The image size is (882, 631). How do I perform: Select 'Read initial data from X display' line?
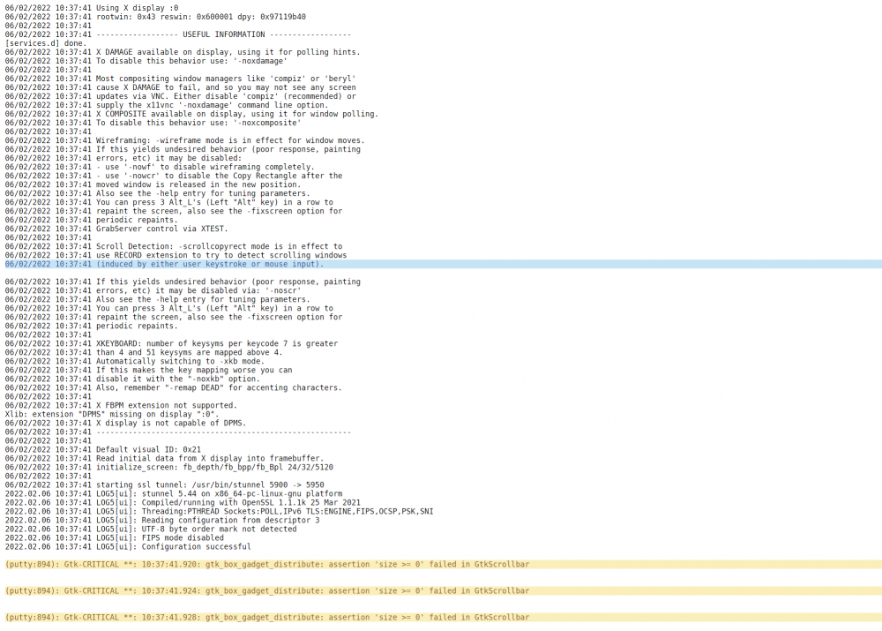pyautogui.click(x=164, y=458)
